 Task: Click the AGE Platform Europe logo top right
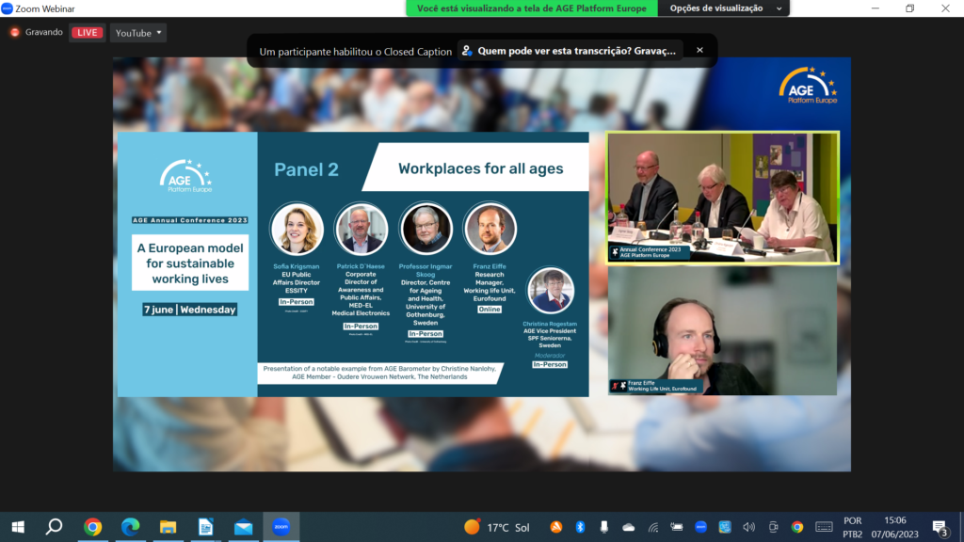pyautogui.click(x=808, y=86)
